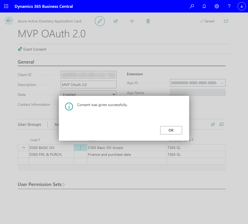Image resolution: width=248 pixels, height=224 pixels.
Task: Open the notifications bell
Action: pos(204,6)
